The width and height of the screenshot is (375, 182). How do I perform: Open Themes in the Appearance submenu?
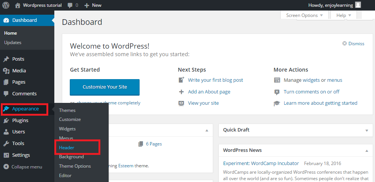[67, 110]
